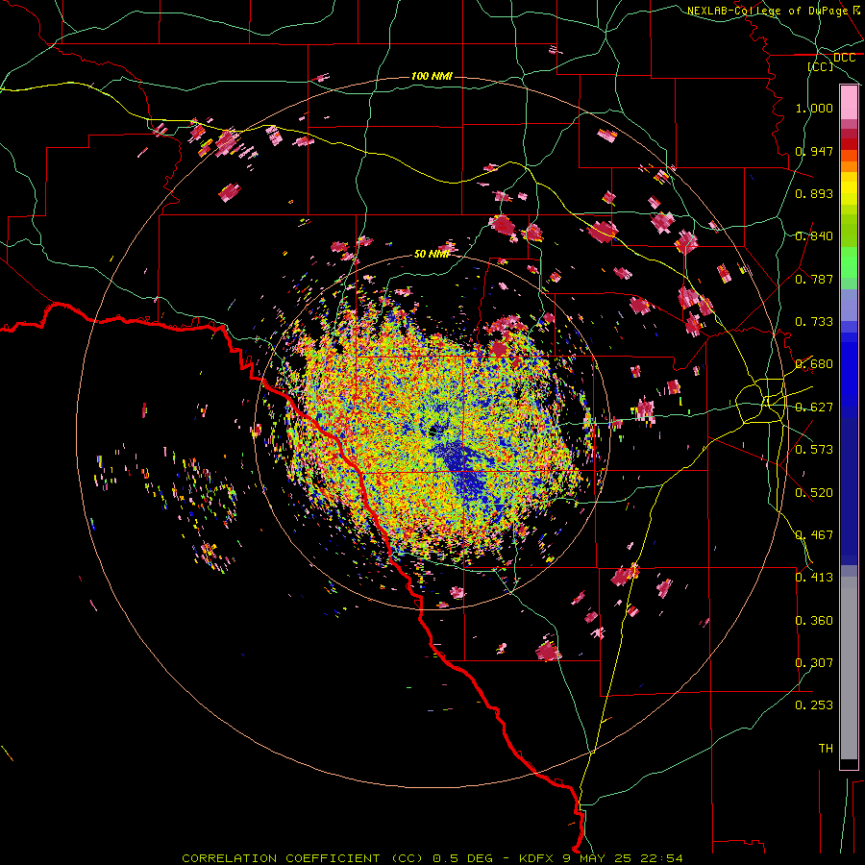This screenshot has width=865, height=865.
Task: Click the 0.627 scale value
Action: tap(814, 408)
